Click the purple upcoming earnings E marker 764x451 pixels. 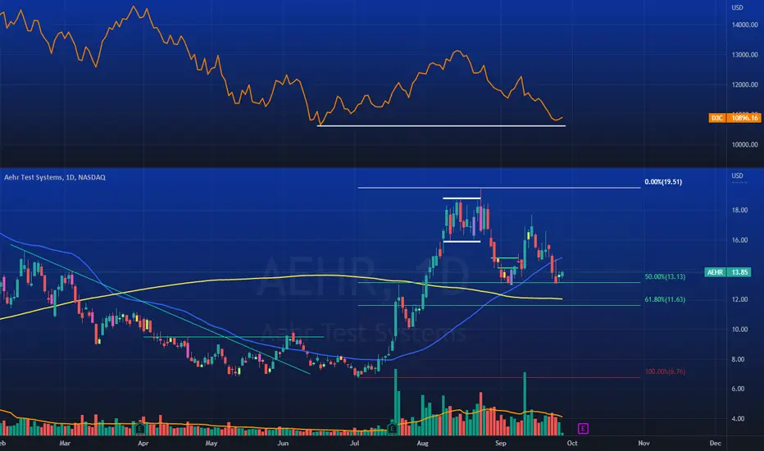[583, 429]
